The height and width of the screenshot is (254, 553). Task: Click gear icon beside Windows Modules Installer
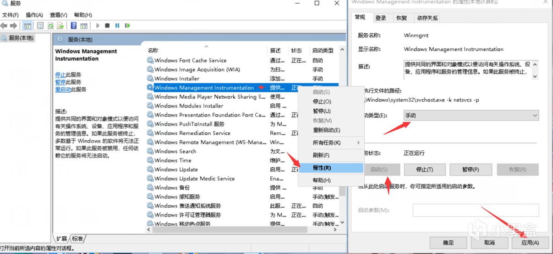150,106
